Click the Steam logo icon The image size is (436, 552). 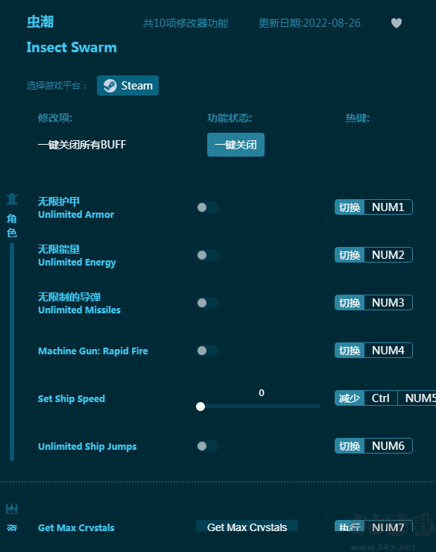(110, 86)
